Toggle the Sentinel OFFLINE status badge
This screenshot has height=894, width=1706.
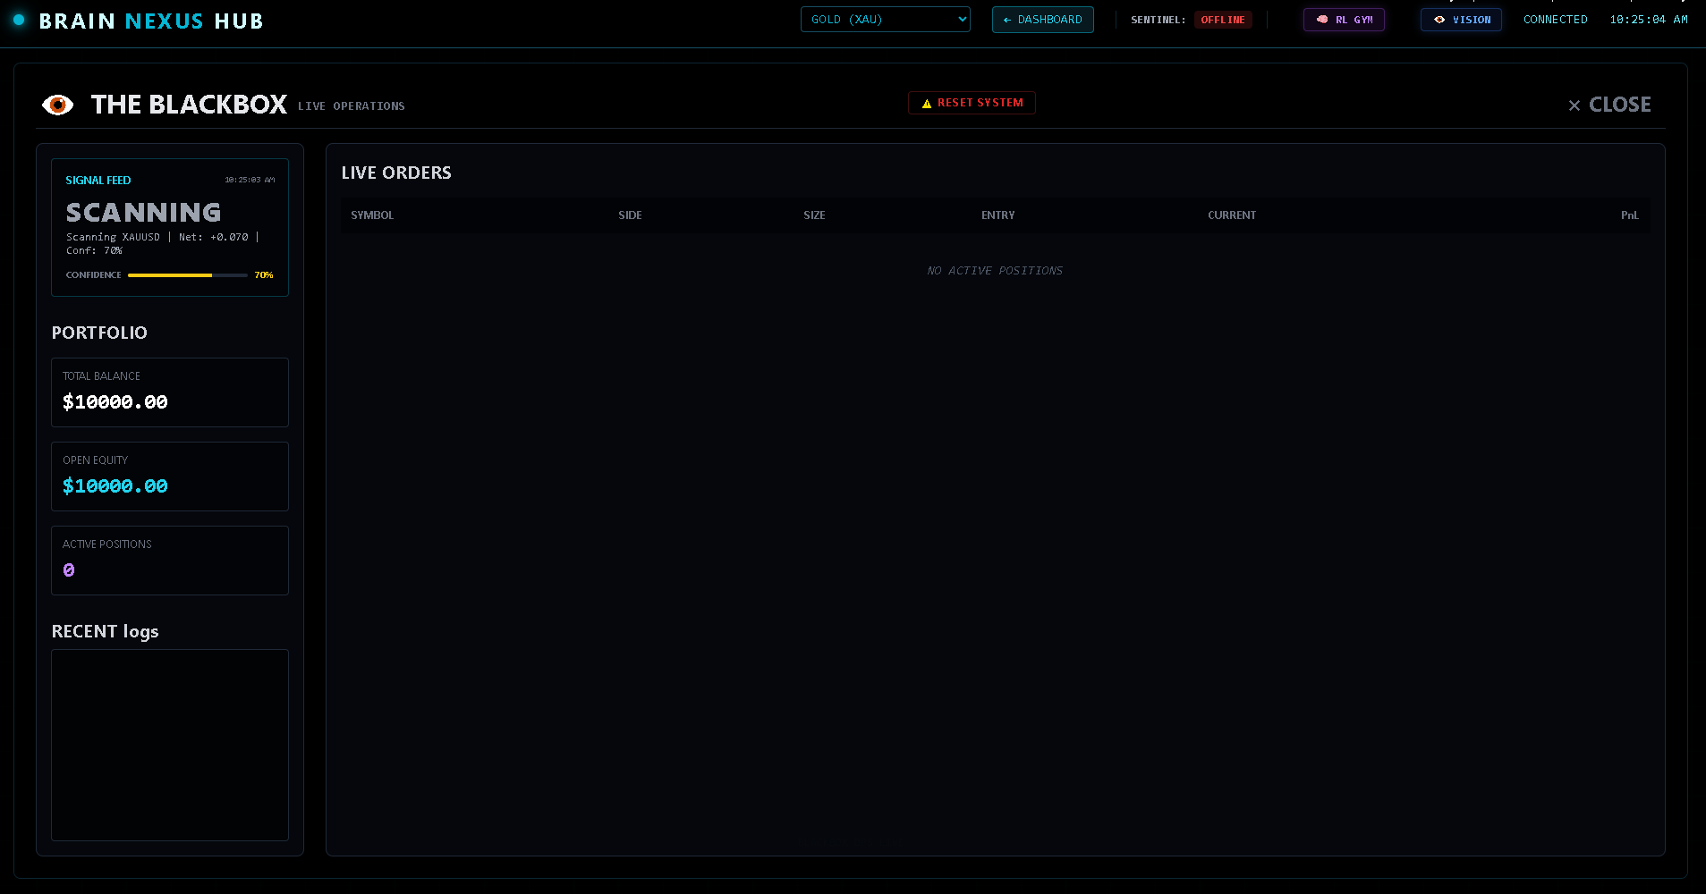tap(1222, 20)
